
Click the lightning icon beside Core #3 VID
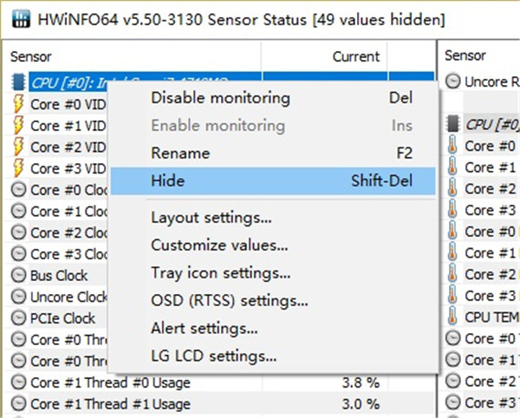point(18,168)
